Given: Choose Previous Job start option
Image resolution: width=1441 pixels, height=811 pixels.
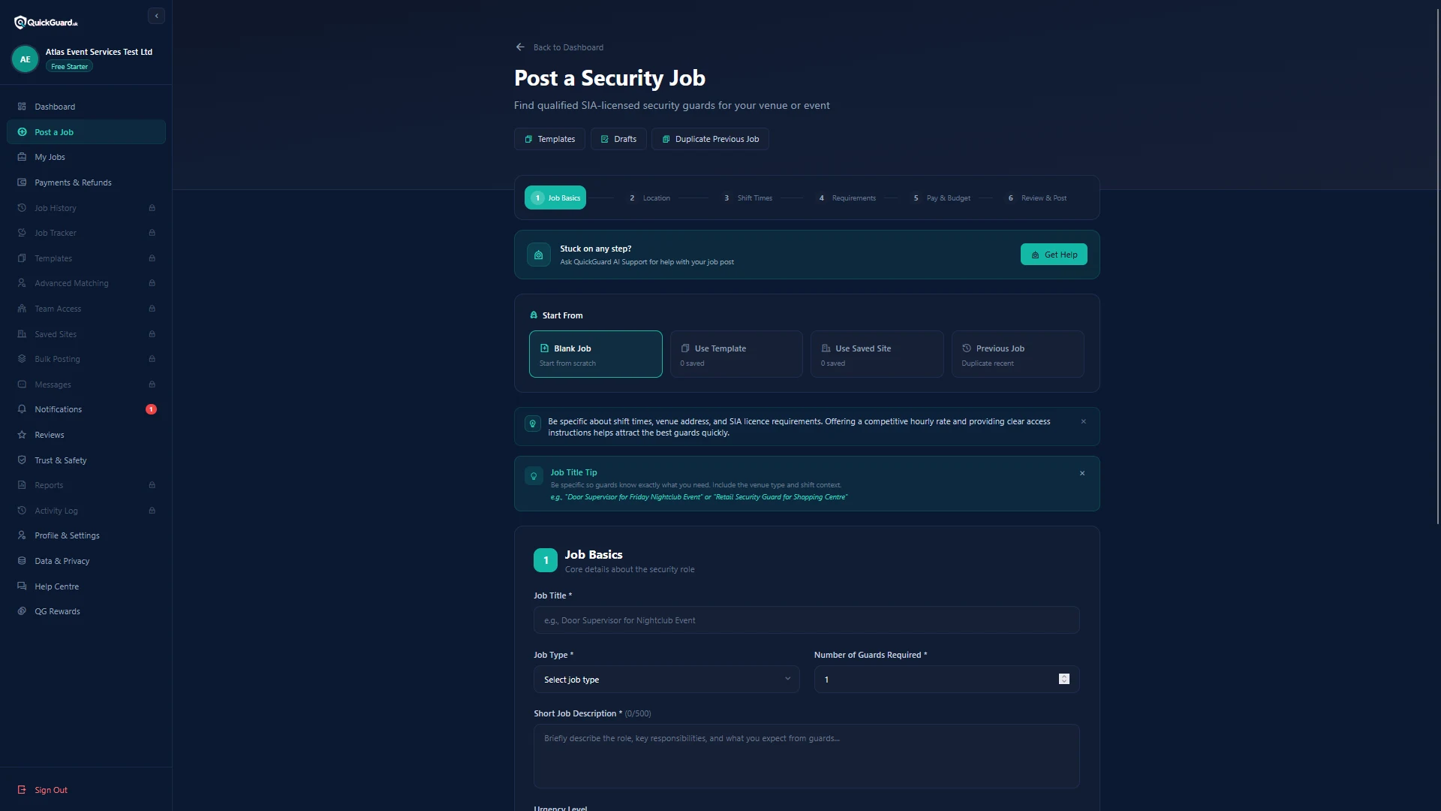Looking at the screenshot, I should 1018,354.
